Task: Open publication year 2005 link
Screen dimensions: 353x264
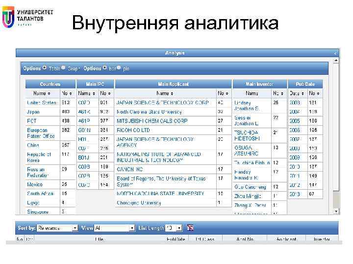Action: [295, 121]
